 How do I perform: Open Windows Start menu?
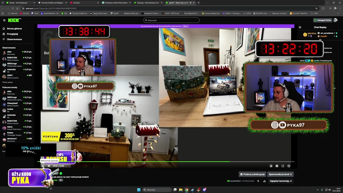(139, 190)
